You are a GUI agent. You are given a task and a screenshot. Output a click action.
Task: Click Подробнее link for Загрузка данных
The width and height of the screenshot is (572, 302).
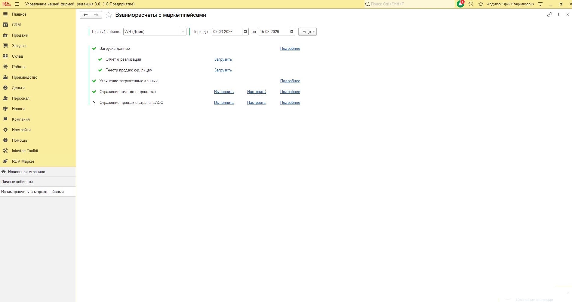[290, 49]
